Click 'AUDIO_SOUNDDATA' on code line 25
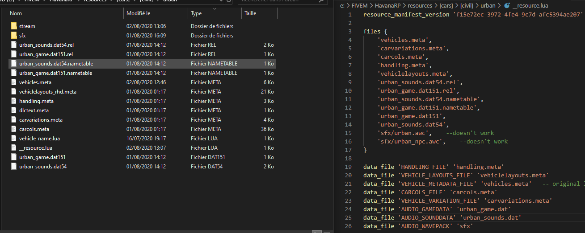 click(x=427, y=217)
